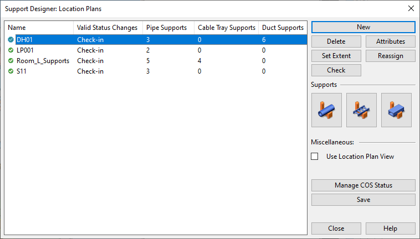The height and width of the screenshot is (239, 420).
Task: Open the cable tray support icon
Action: (361, 110)
